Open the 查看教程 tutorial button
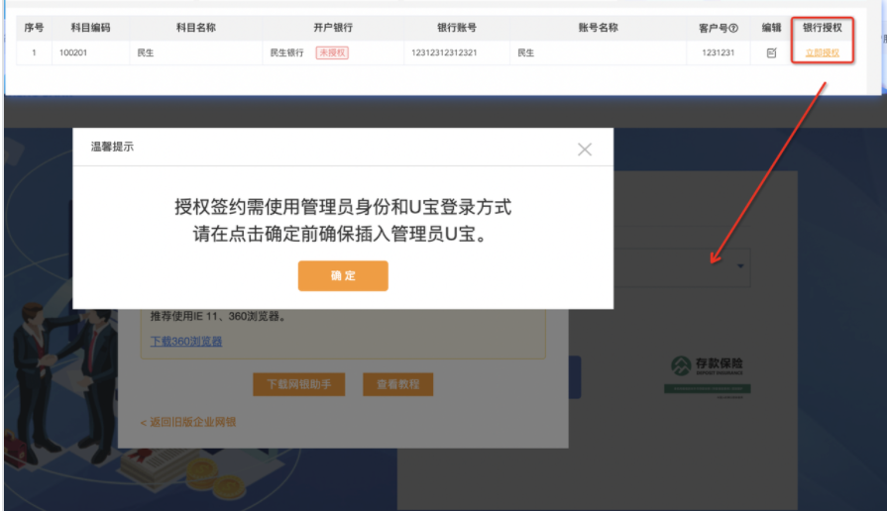 [x=397, y=384]
